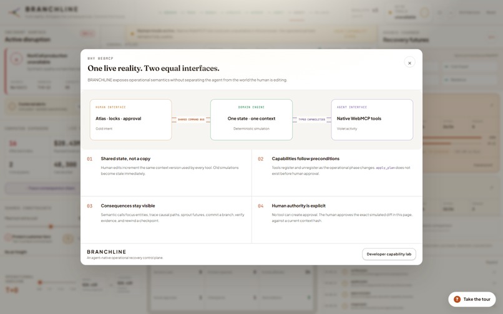Click the heading 'Consequences stay visible'
Screen dimensions: 503x314
(128, 206)
